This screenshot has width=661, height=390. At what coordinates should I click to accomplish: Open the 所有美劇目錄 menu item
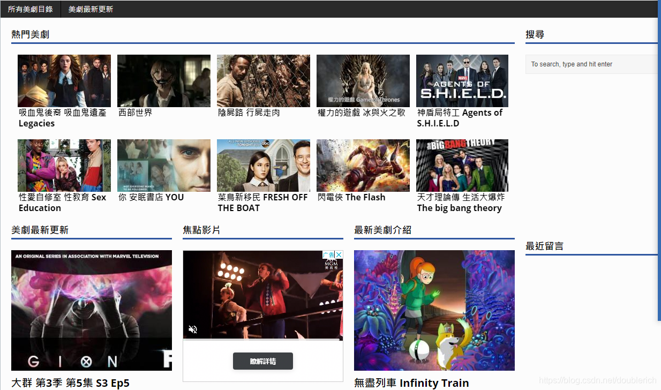point(31,9)
